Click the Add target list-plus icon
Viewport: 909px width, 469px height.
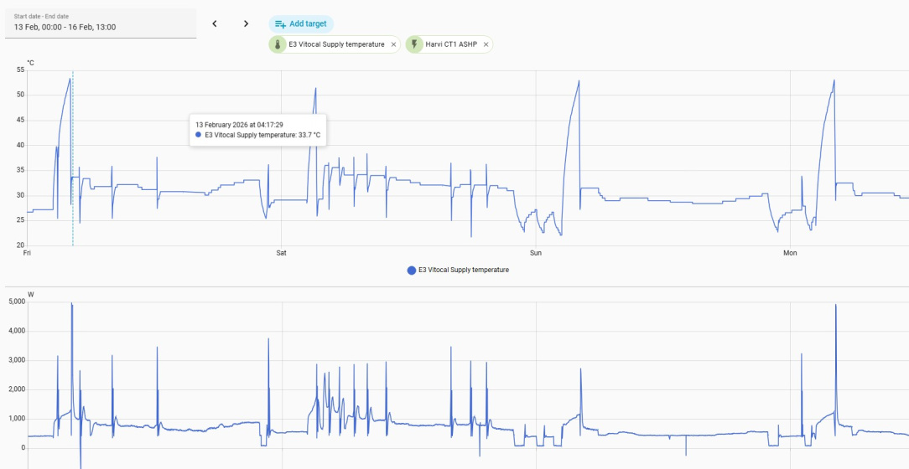[x=280, y=24]
